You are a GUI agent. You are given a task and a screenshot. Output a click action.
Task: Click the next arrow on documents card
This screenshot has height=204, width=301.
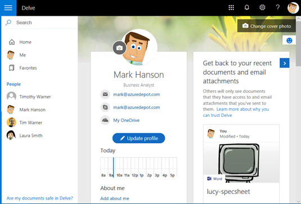(x=285, y=63)
